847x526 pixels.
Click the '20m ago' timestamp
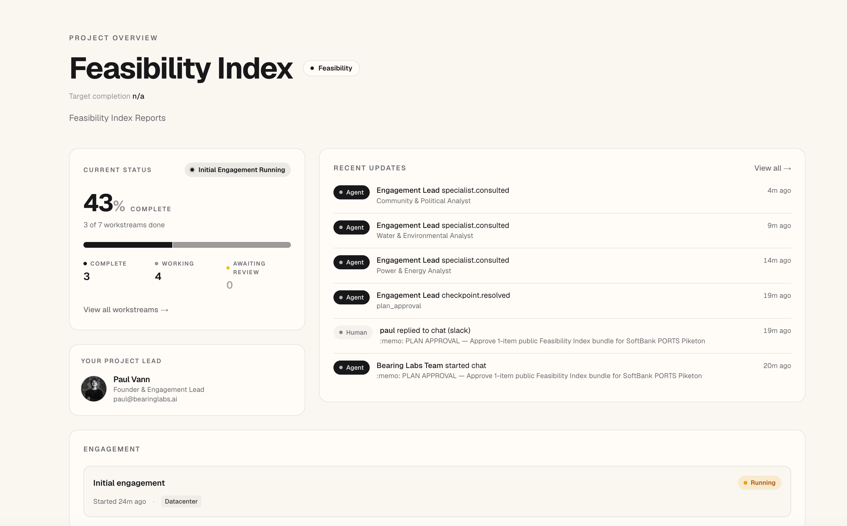(x=777, y=366)
